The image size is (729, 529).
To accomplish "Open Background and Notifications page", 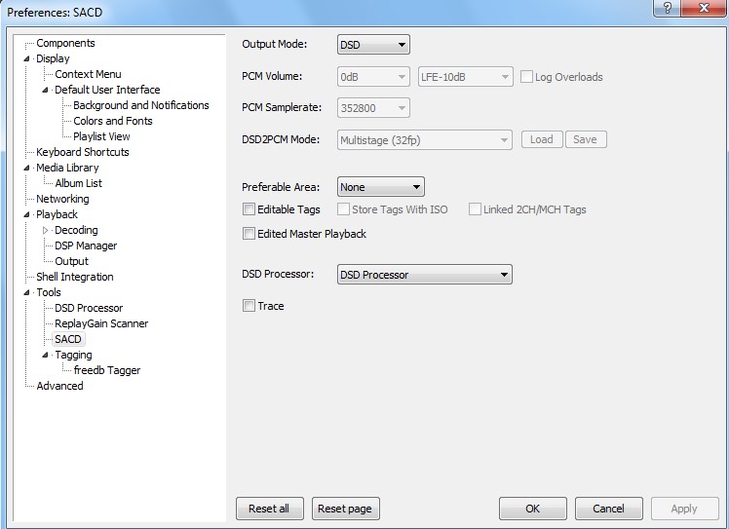I will [x=141, y=105].
